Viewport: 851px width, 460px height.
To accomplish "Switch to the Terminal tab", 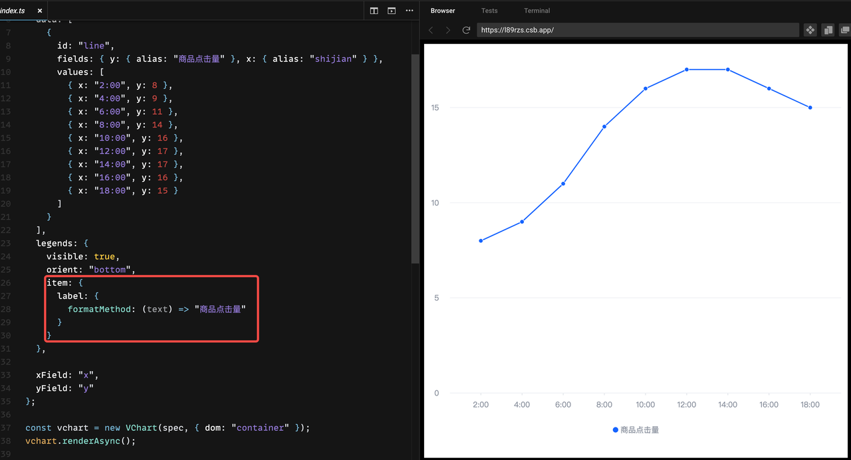I will point(537,11).
